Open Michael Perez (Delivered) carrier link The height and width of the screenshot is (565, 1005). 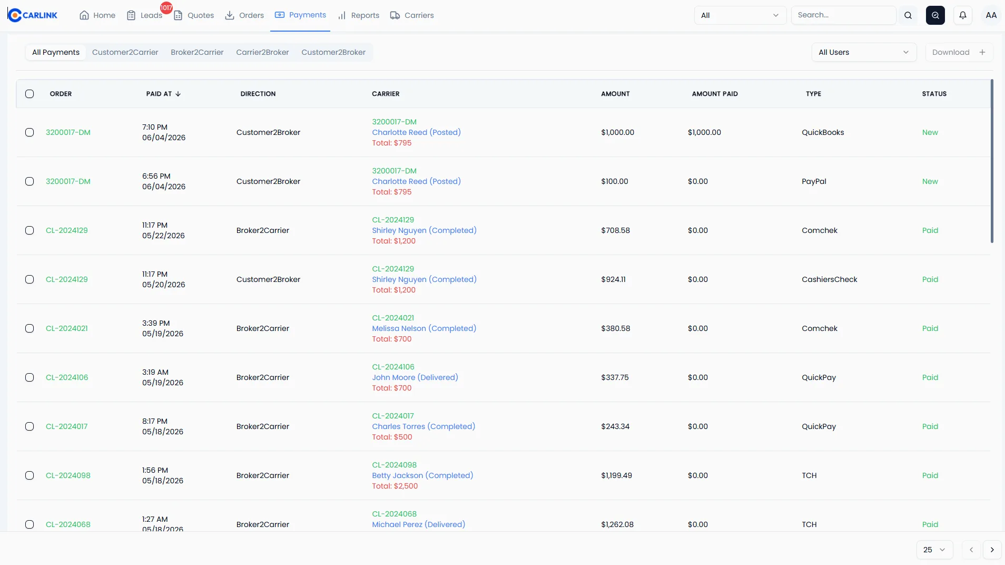pos(418,524)
